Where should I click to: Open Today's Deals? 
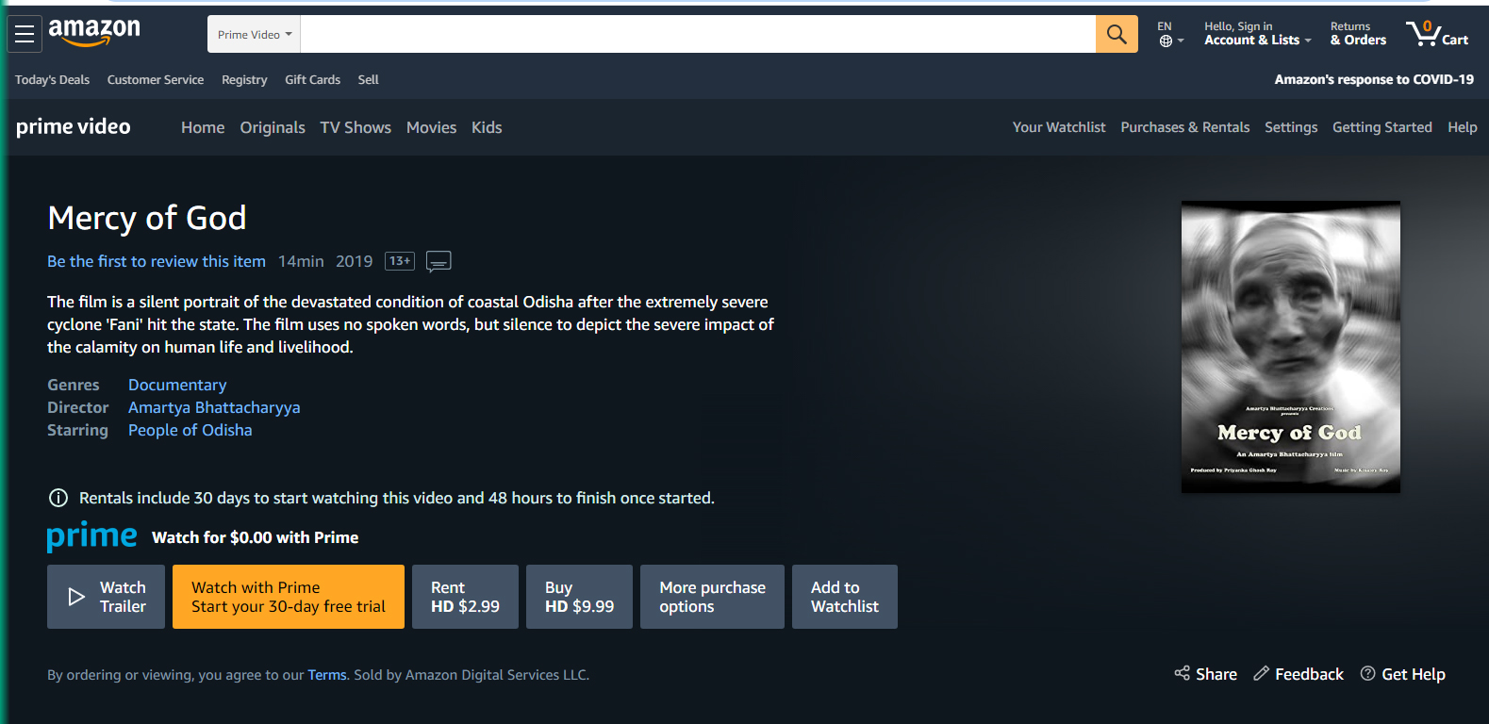tap(52, 80)
